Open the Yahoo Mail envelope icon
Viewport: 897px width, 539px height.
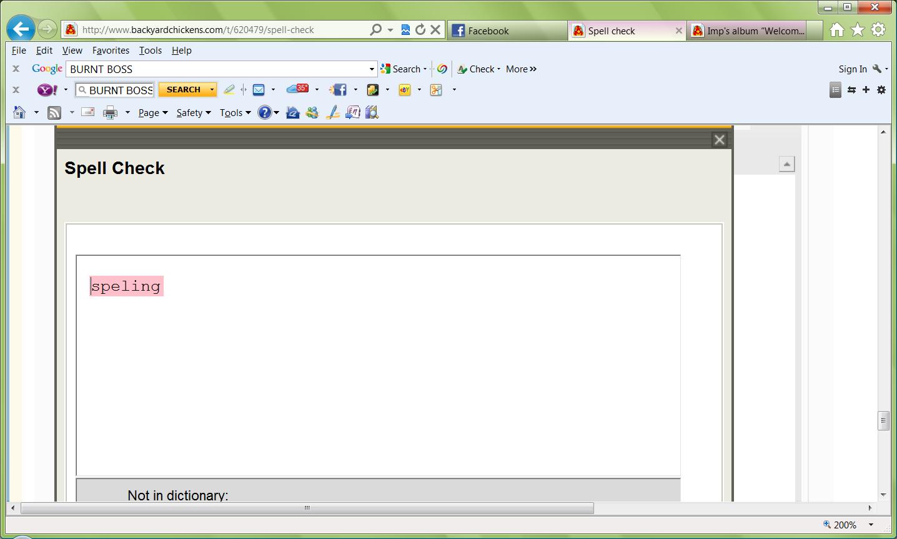[x=259, y=90]
